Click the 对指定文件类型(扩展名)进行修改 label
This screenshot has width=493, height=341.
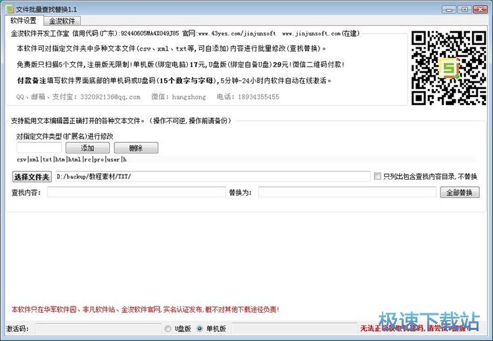click(65, 136)
